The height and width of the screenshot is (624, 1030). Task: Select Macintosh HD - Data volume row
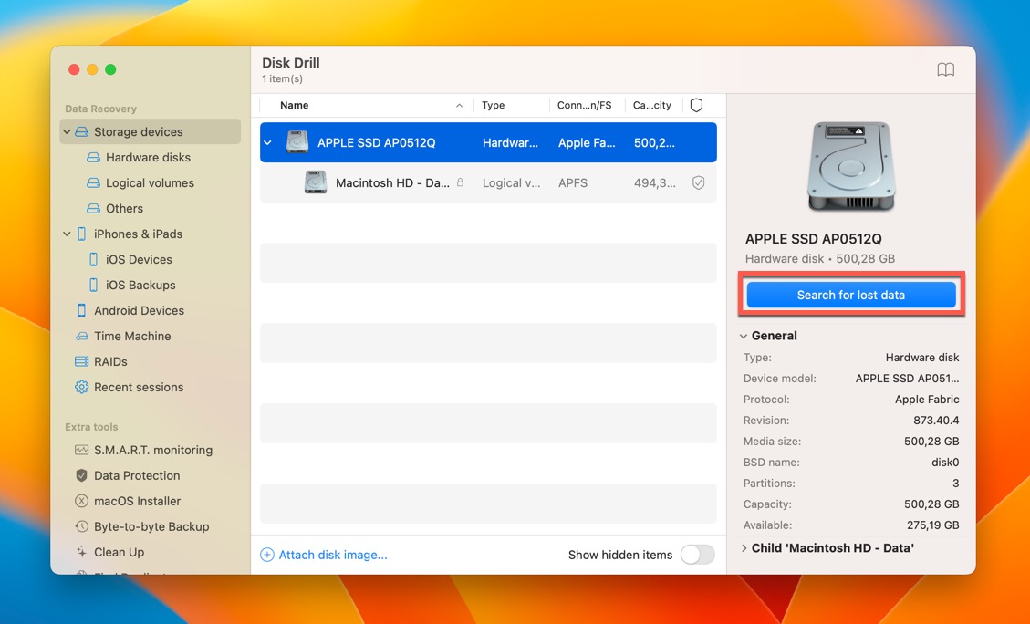(x=488, y=182)
